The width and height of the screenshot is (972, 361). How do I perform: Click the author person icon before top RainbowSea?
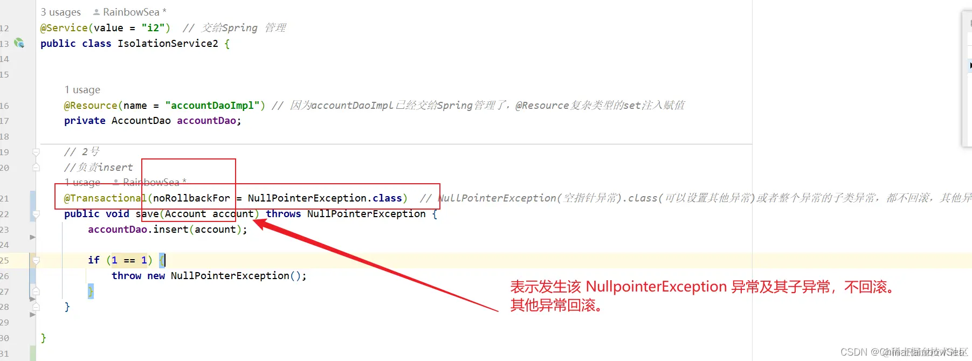click(x=96, y=12)
